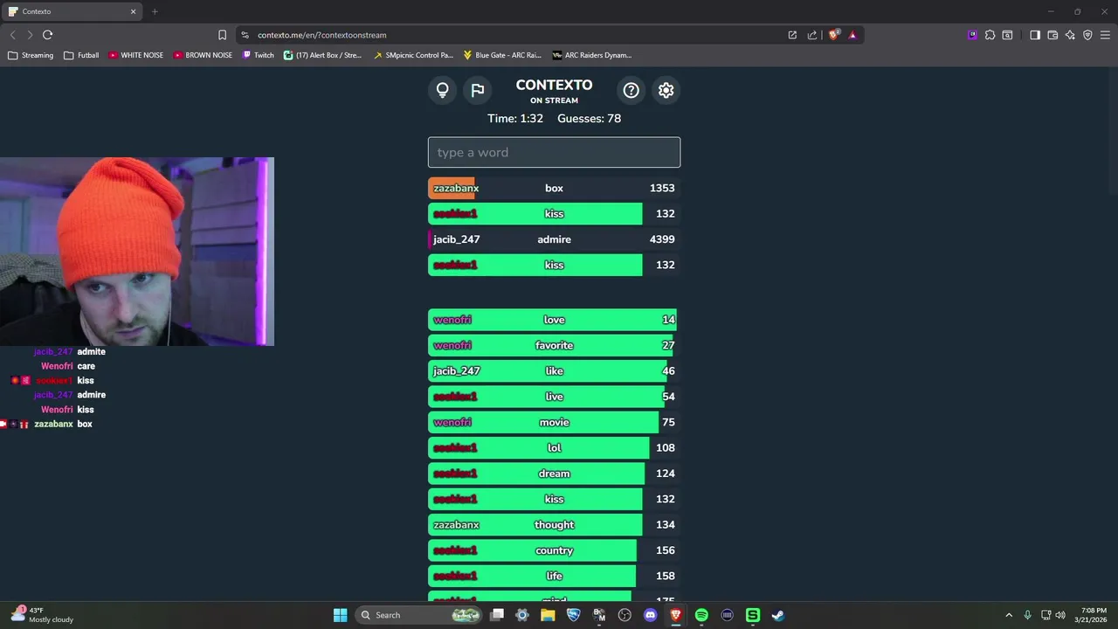Click the browser back arrow
The height and width of the screenshot is (629, 1118).
[12, 35]
